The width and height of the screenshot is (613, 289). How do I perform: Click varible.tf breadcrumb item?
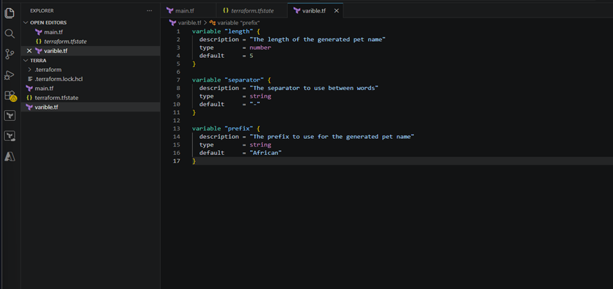[185, 22]
